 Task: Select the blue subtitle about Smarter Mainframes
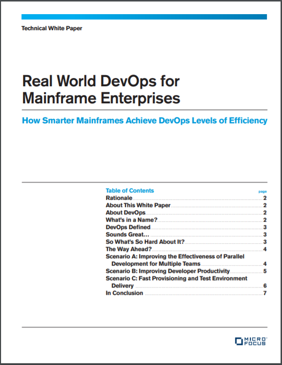[144, 120]
